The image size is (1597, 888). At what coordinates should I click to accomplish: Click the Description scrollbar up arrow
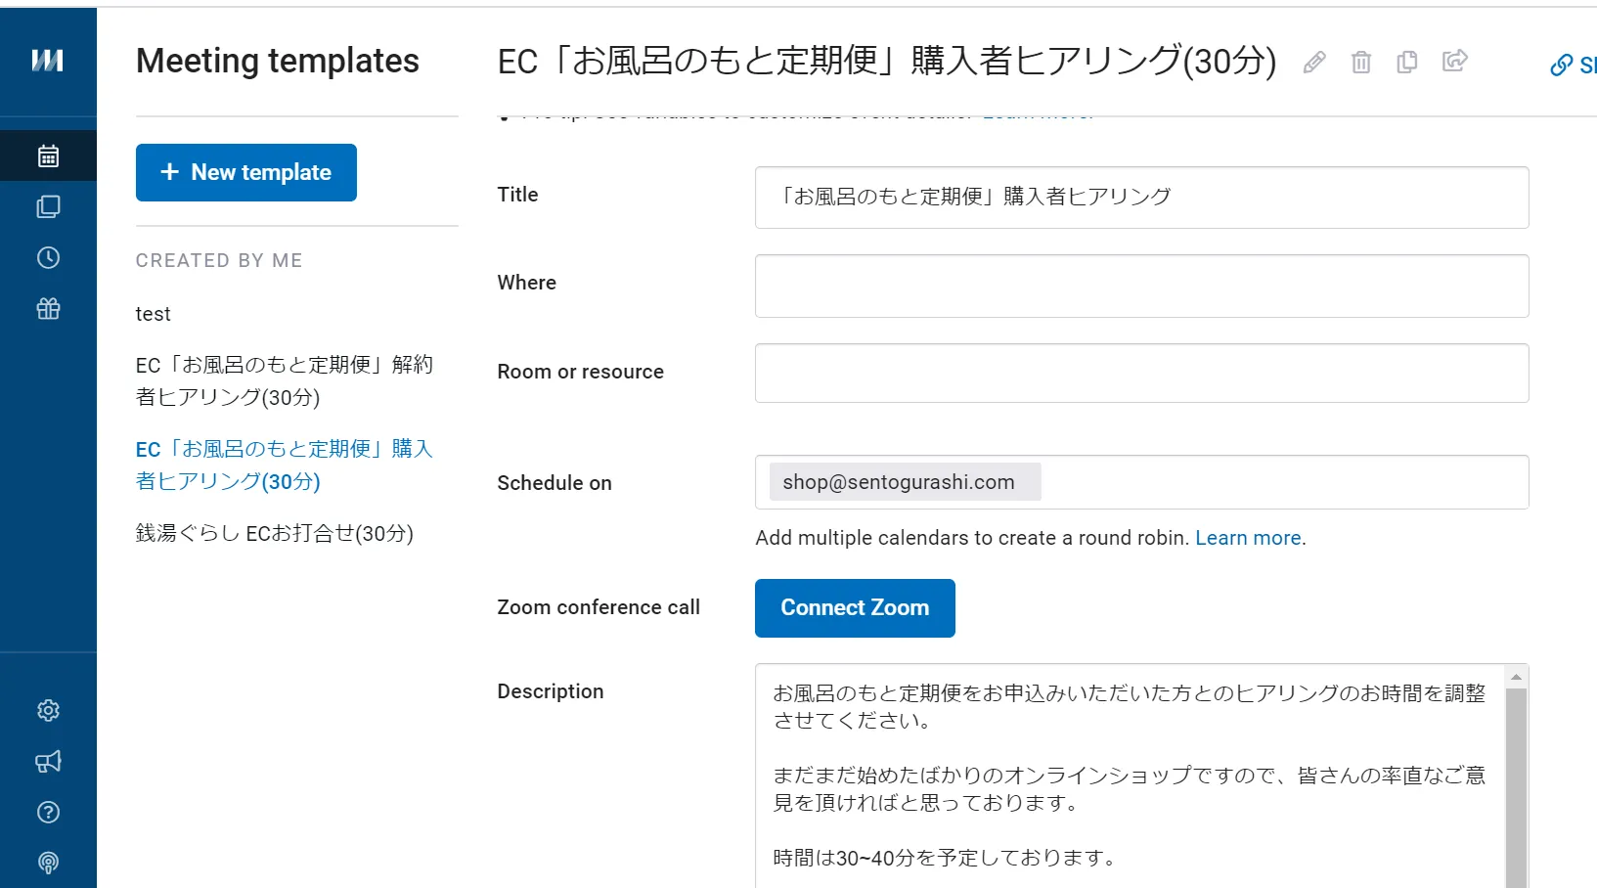coord(1516,677)
